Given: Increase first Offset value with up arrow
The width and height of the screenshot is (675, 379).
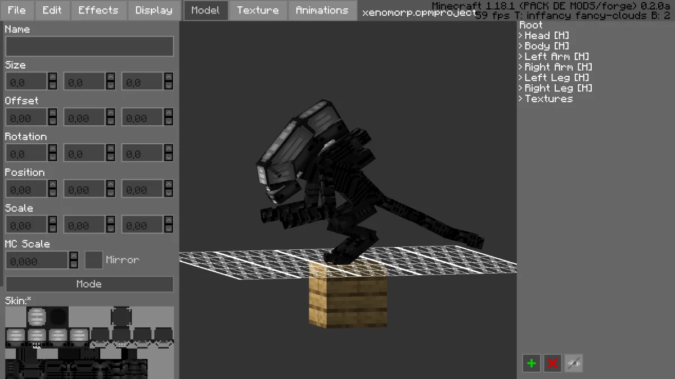Looking at the screenshot, I should point(52,113).
